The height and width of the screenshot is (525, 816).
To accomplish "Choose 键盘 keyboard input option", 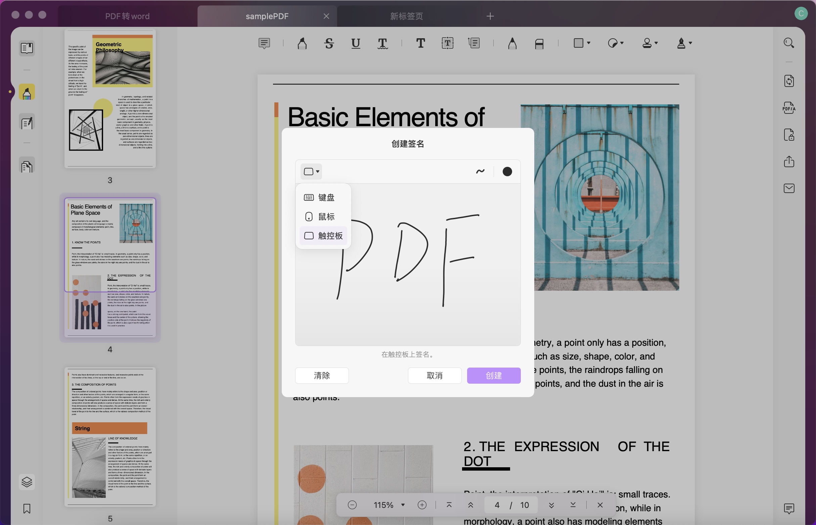I will coord(323,197).
